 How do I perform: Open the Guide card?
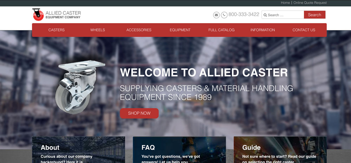[280, 150]
